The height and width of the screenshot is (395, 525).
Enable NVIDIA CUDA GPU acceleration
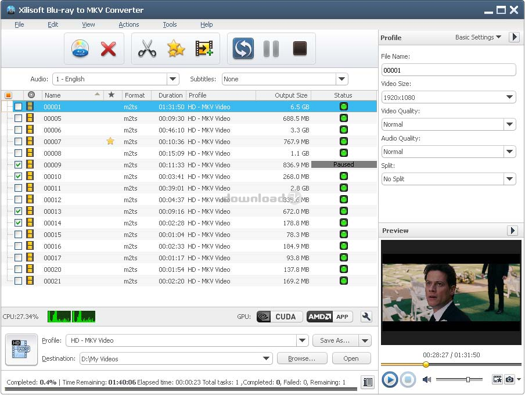click(x=279, y=317)
